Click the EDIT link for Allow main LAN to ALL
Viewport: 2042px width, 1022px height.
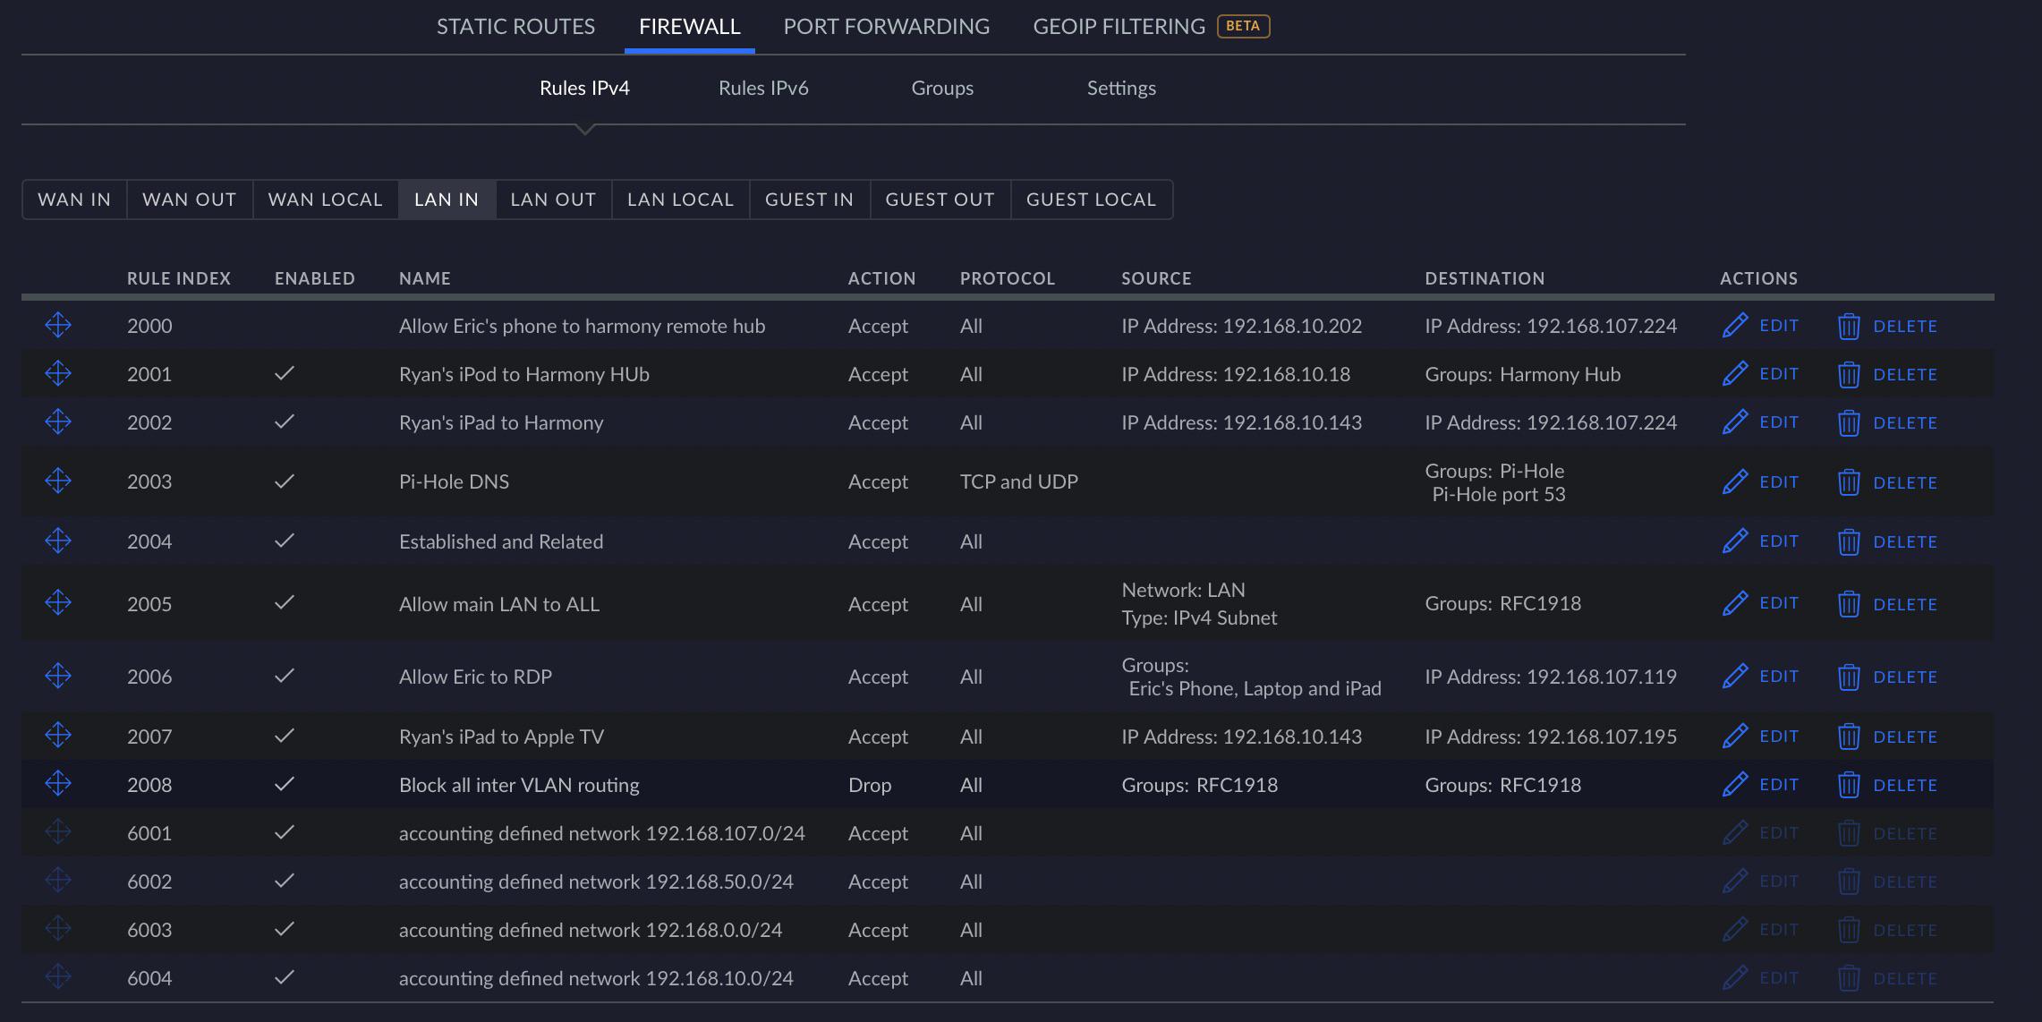[x=1778, y=602]
